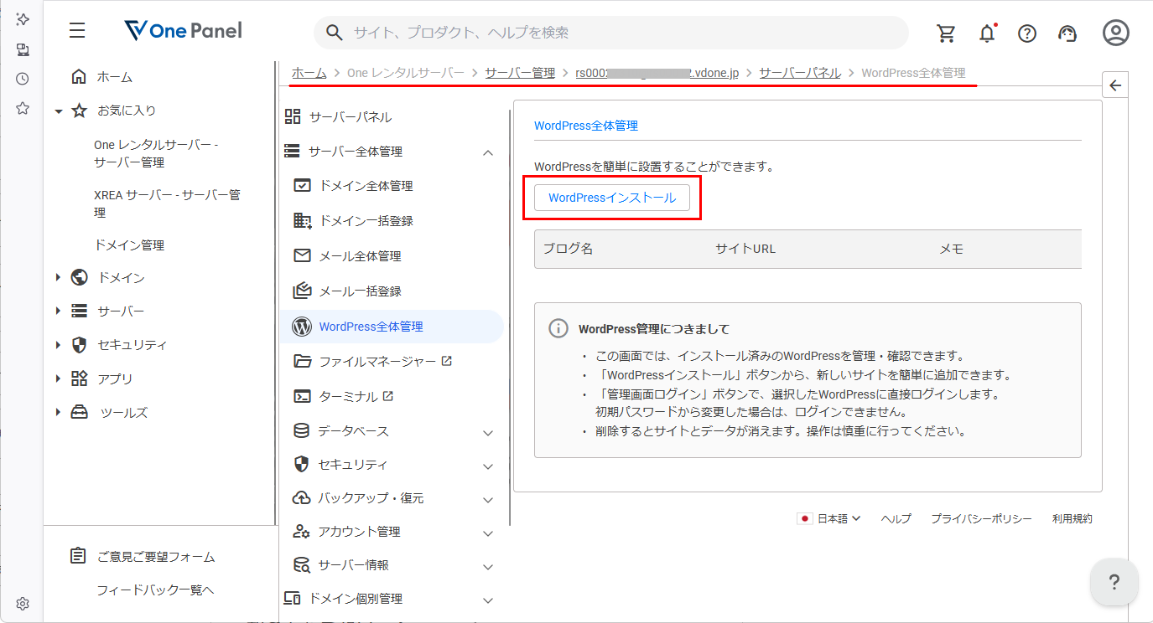1153x623 pixels.
Task: Open the help question mark icon in top bar
Action: point(1027,33)
